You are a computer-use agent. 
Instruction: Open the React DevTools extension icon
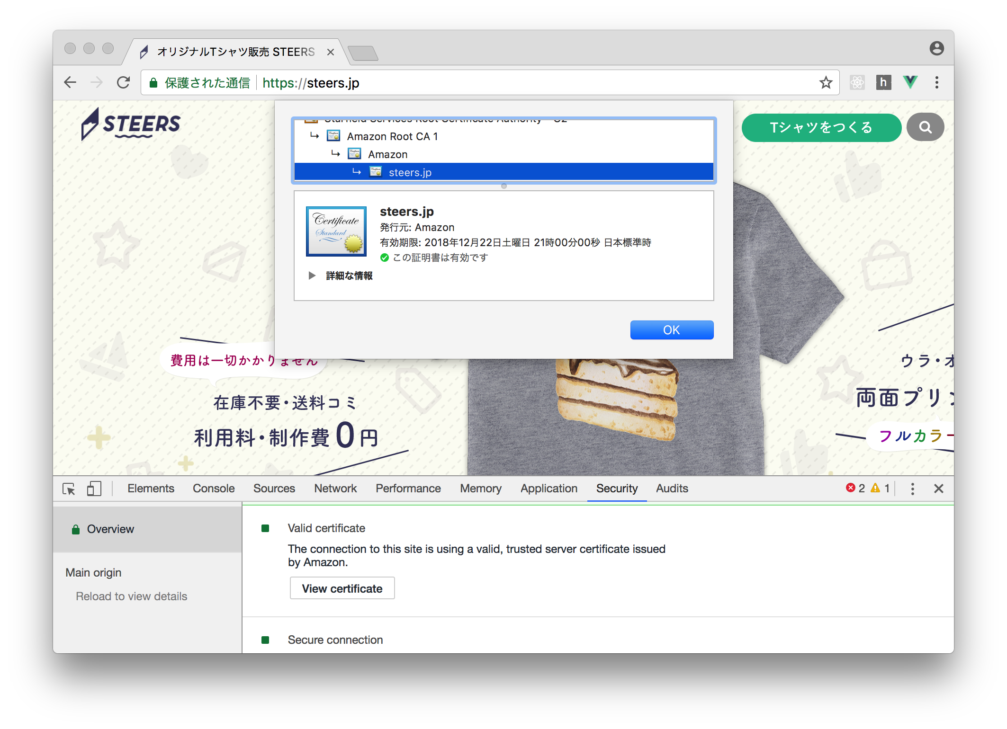pyautogui.click(x=857, y=83)
